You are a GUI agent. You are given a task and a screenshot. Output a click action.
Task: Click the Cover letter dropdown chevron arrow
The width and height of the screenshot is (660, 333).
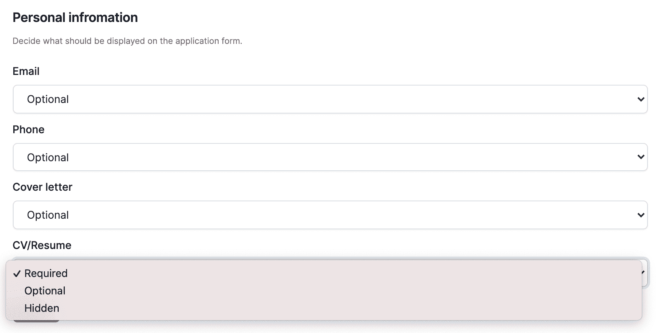(641, 215)
